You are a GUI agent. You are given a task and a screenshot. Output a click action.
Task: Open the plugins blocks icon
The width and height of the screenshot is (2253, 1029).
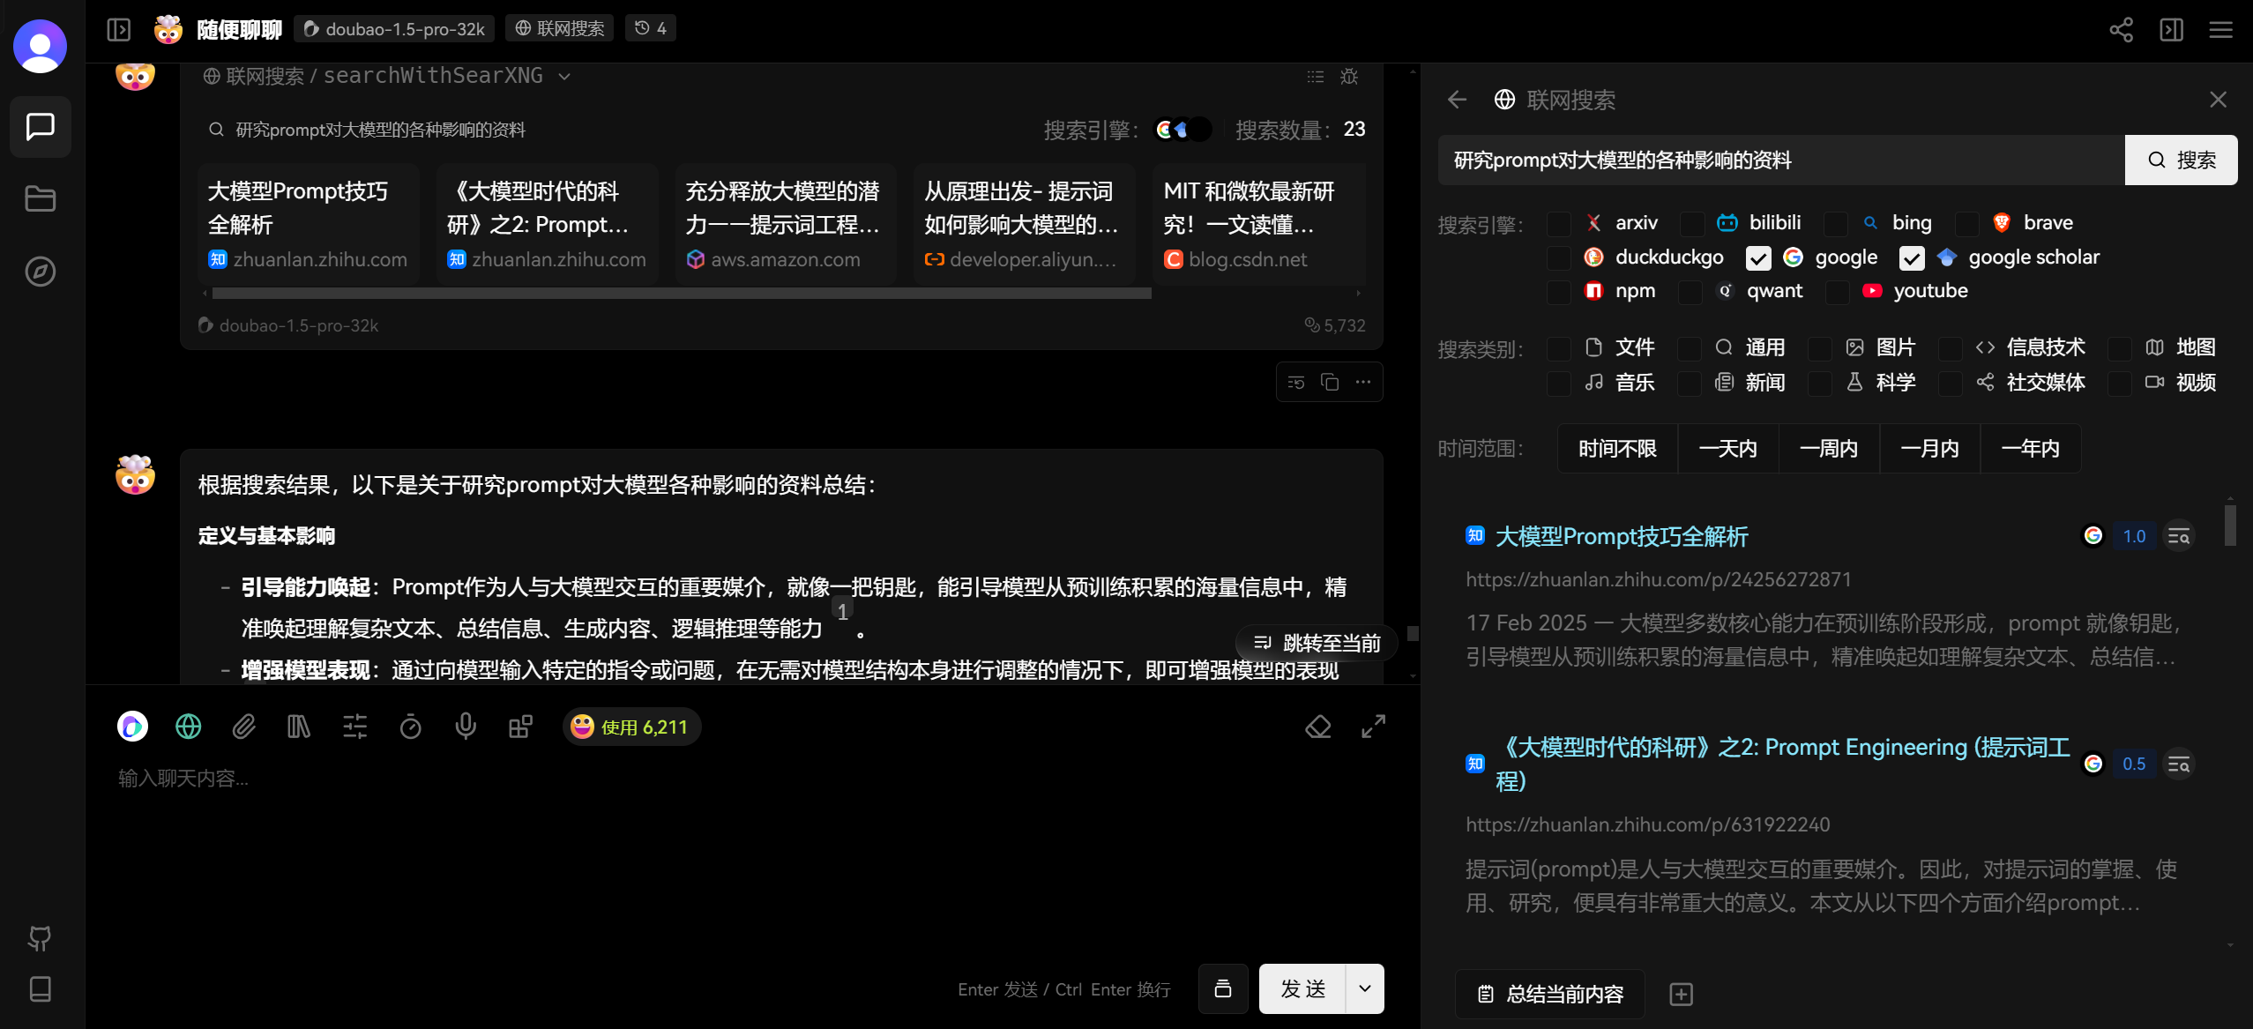point(521,727)
